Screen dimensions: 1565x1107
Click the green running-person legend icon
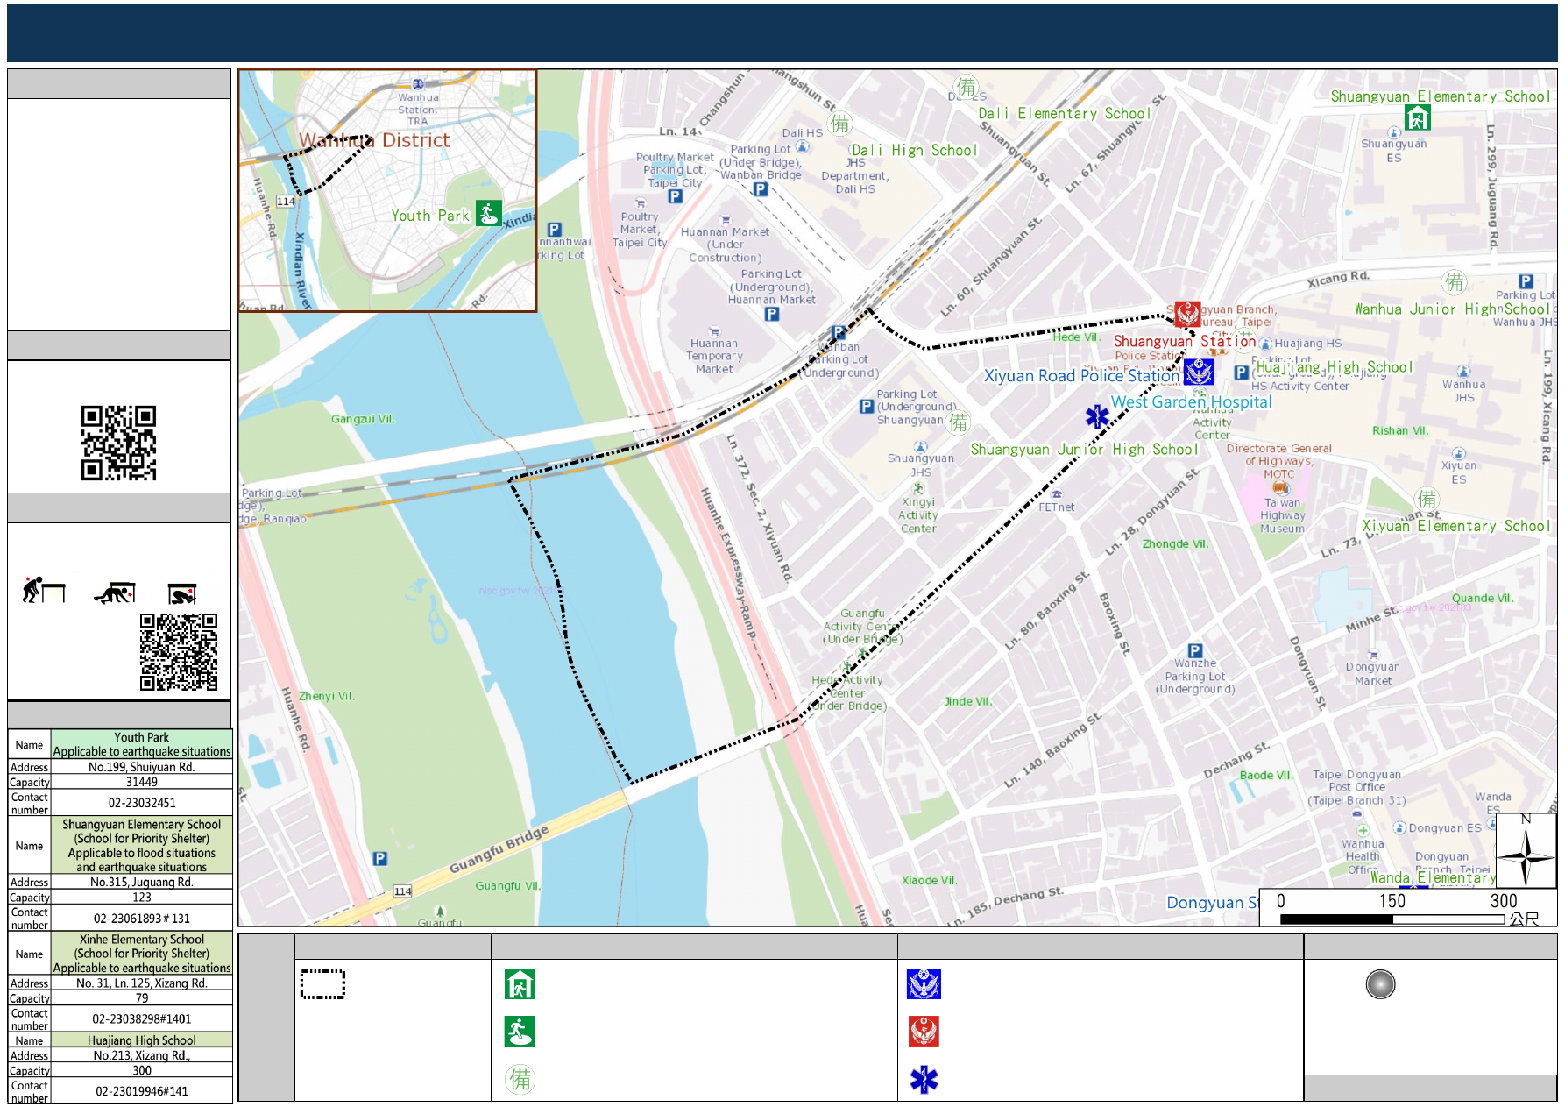point(520,1032)
